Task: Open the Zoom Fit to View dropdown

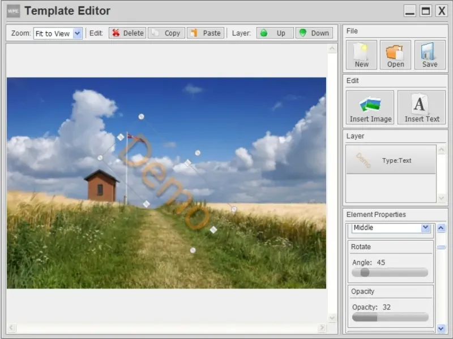Action: pos(78,33)
